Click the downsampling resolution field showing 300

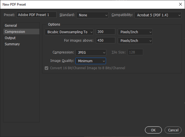click(105, 32)
